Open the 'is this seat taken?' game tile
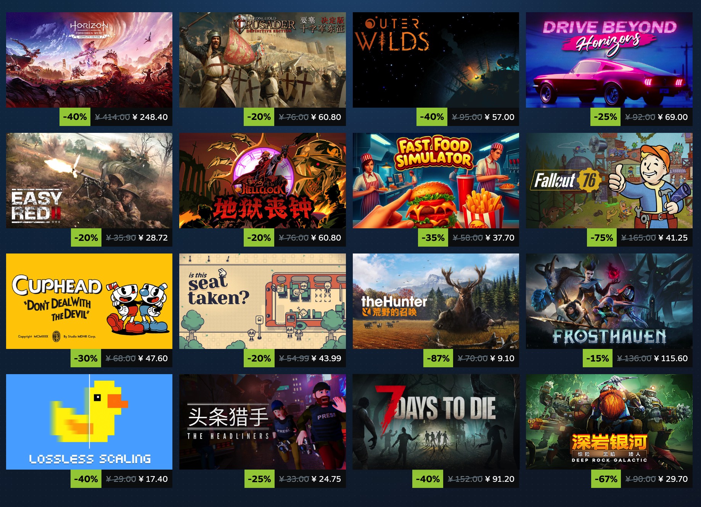 click(x=262, y=301)
